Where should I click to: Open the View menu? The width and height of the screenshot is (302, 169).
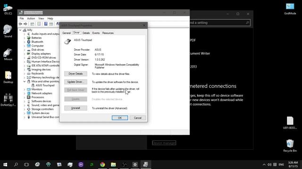(41, 18)
